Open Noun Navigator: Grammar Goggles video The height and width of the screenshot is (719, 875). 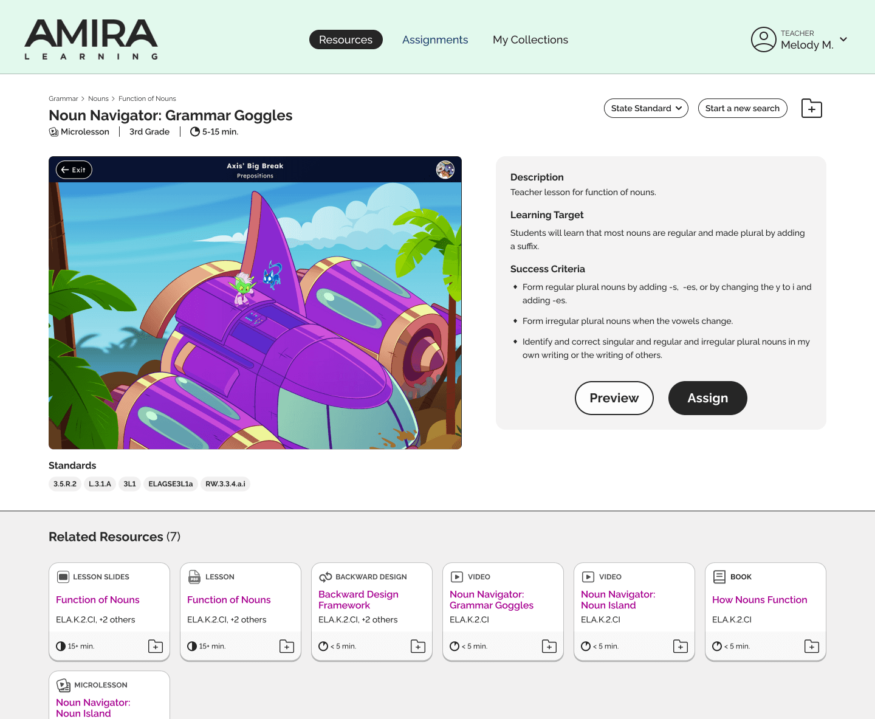tap(492, 599)
